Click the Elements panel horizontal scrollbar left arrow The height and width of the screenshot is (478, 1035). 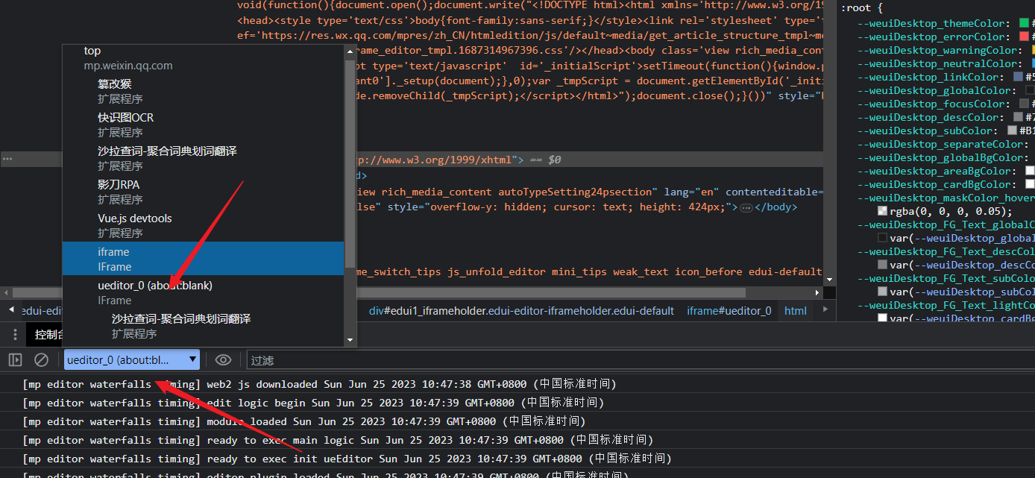pos(5,293)
